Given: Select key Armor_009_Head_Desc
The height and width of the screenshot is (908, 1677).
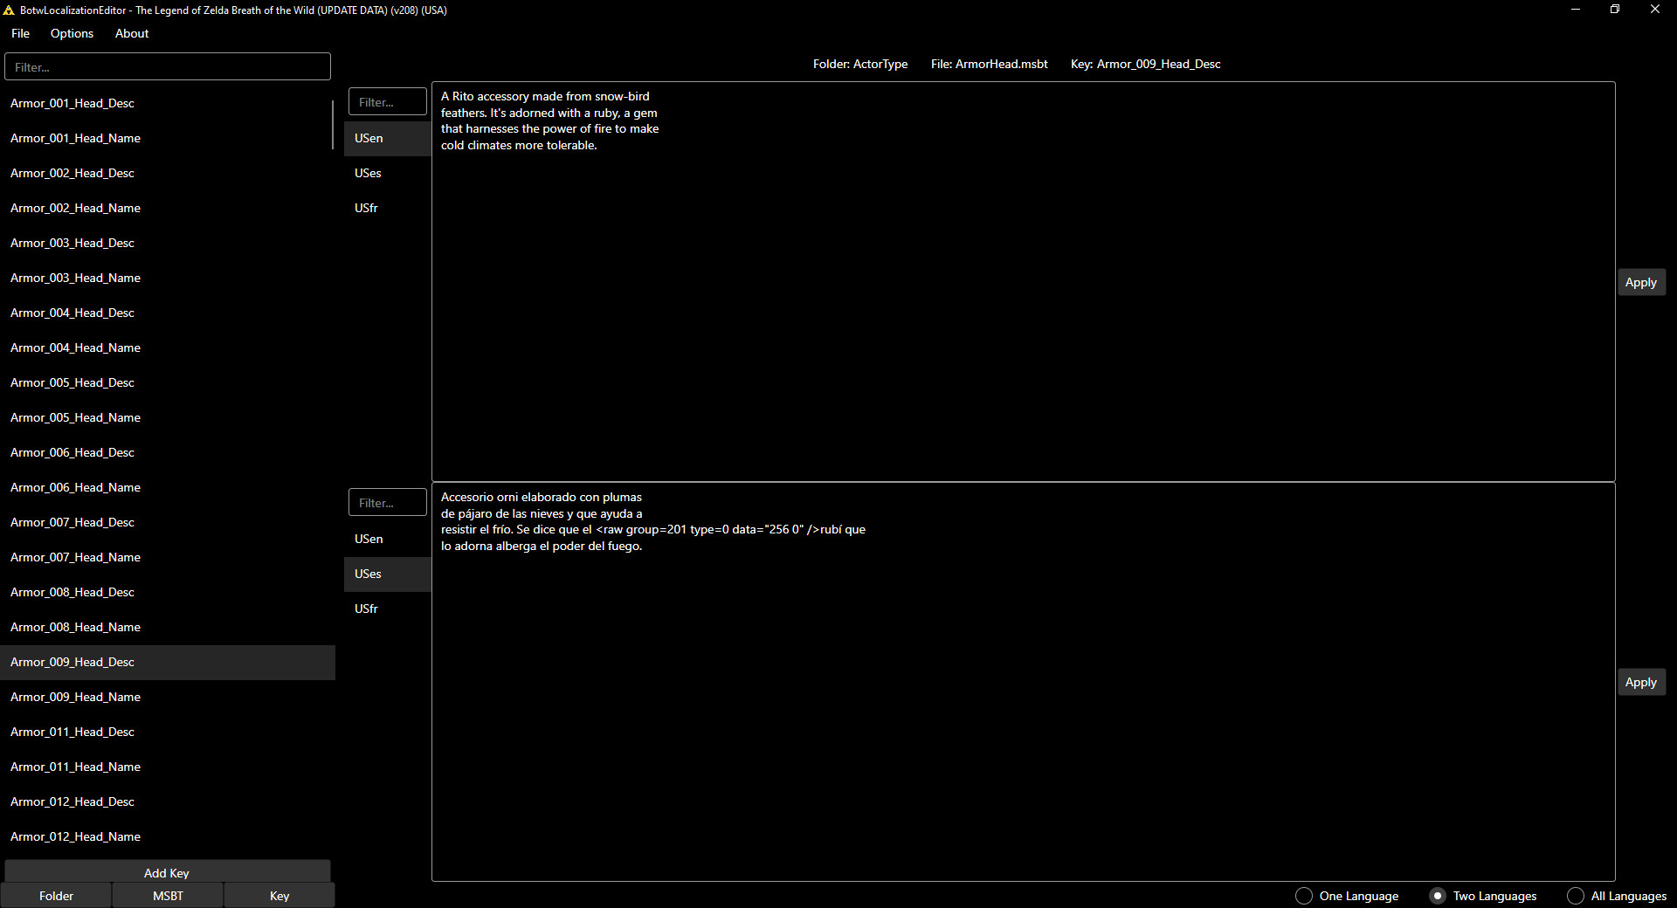Looking at the screenshot, I should [168, 662].
